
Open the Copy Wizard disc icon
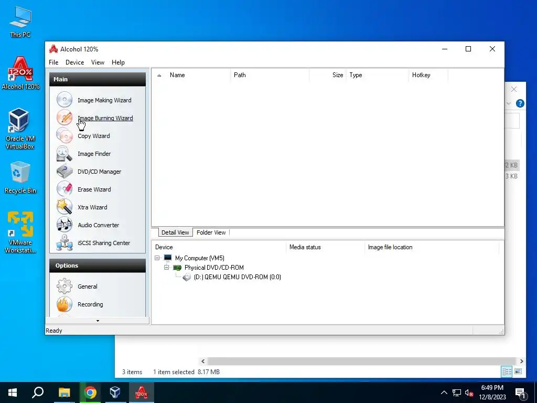tap(65, 135)
